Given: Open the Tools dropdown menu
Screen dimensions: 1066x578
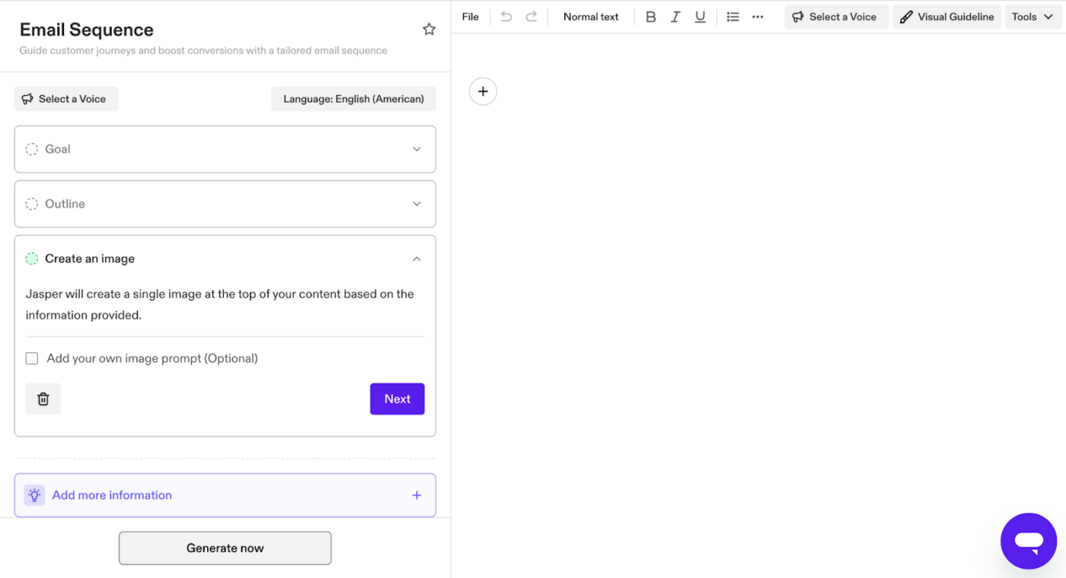Looking at the screenshot, I should point(1032,17).
